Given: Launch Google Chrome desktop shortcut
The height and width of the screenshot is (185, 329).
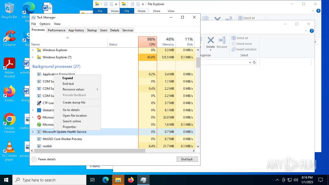Looking at the screenshot, I should coord(9,123).
